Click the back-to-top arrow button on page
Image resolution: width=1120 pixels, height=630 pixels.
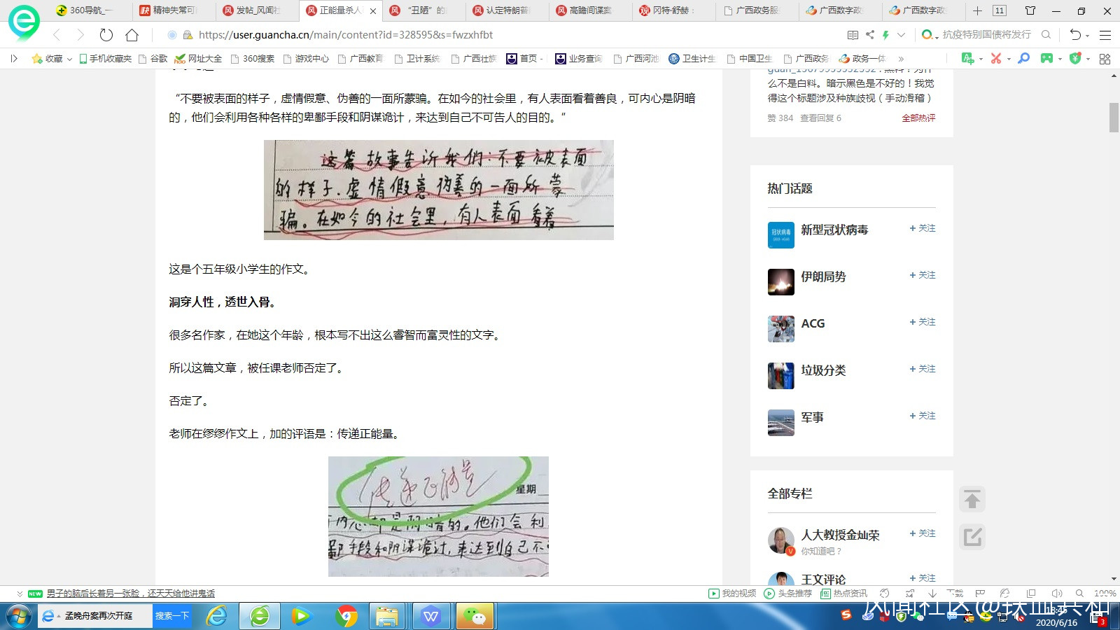tap(972, 500)
